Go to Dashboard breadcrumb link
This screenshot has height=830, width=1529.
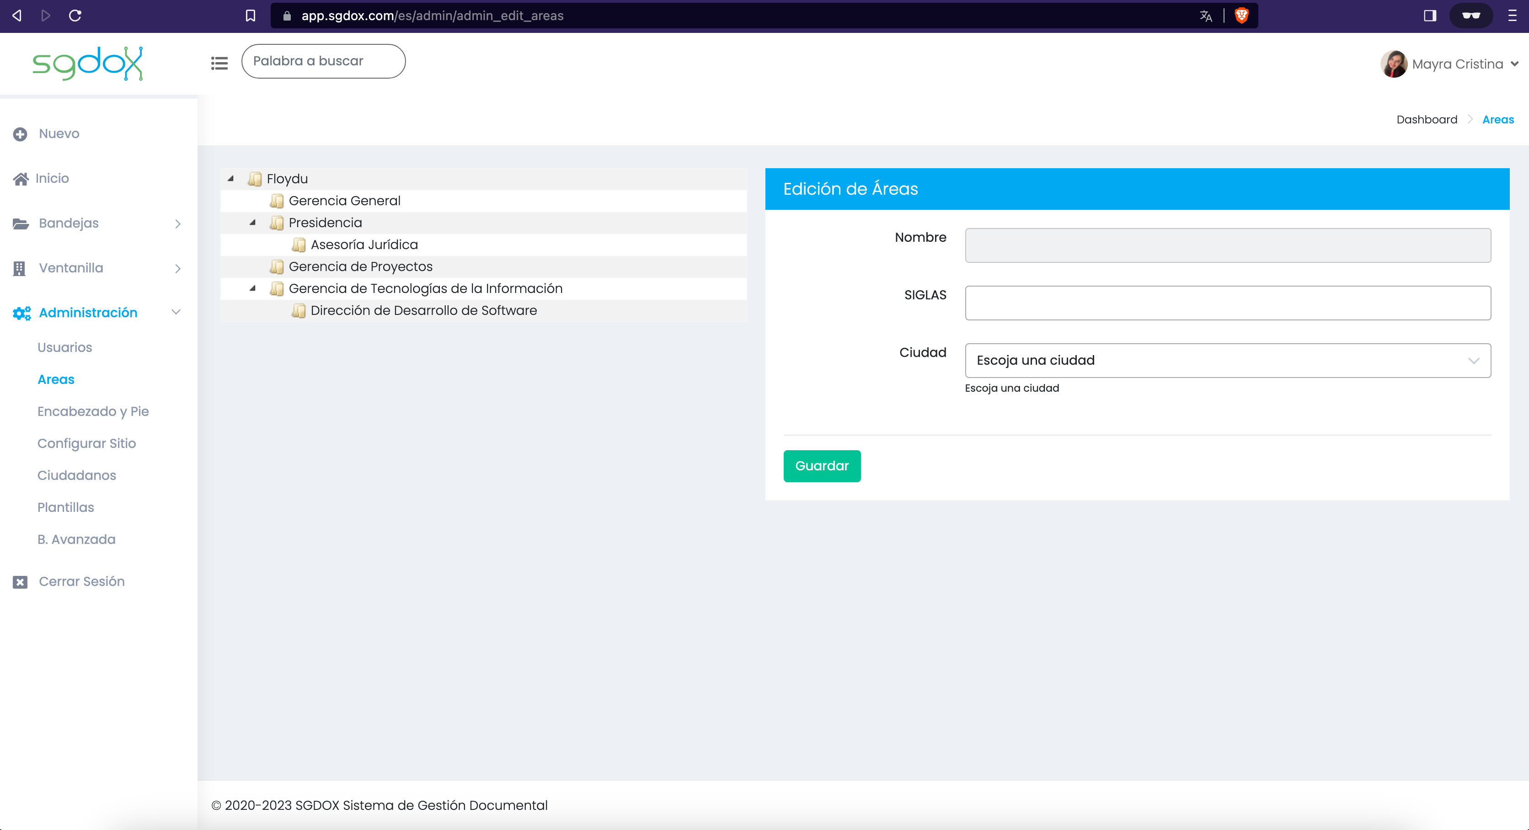[x=1426, y=119]
